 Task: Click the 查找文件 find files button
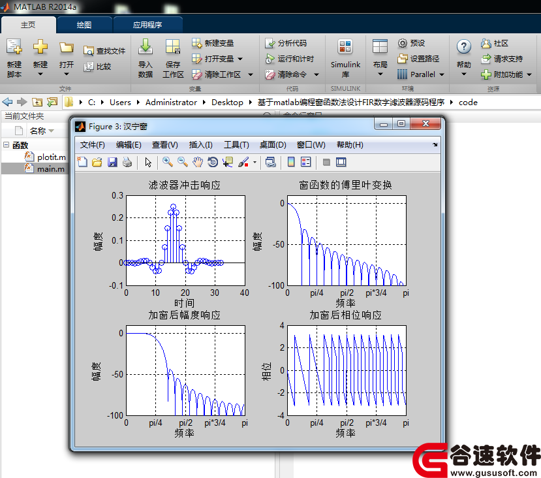tap(104, 51)
